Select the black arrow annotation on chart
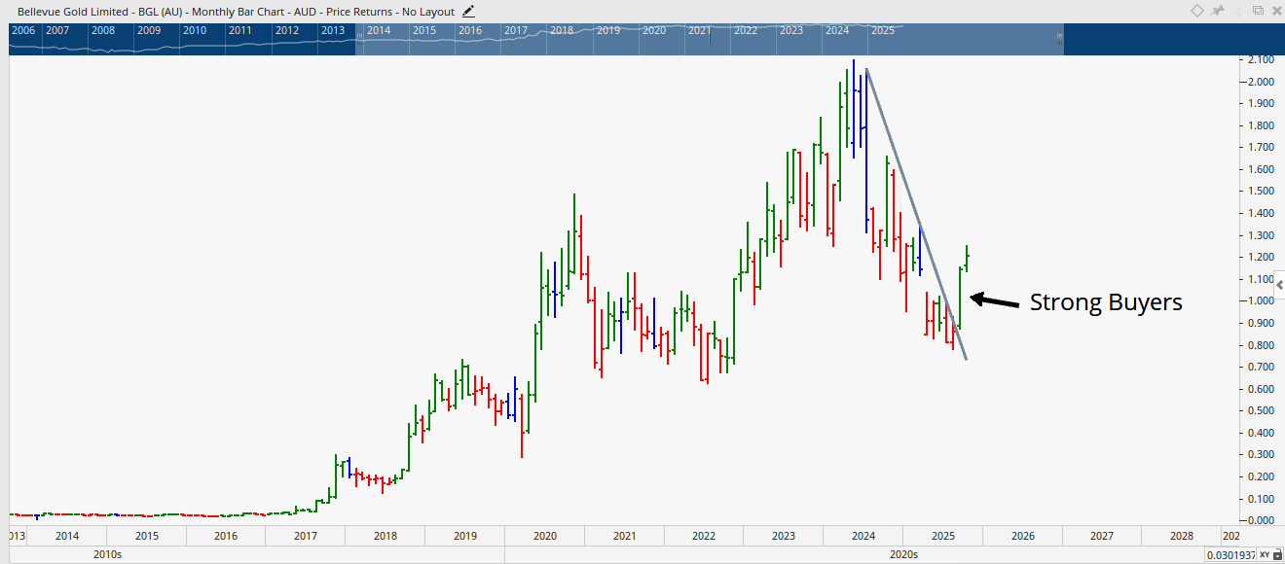Viewport: 1285px width, 564px height. point(994,300)
